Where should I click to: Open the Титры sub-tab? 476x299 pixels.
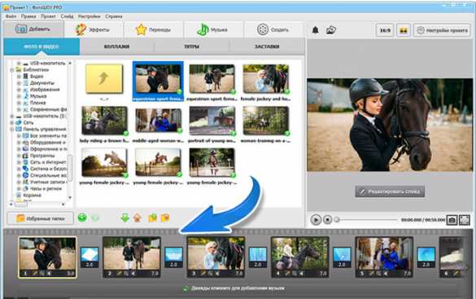point(191,46)
